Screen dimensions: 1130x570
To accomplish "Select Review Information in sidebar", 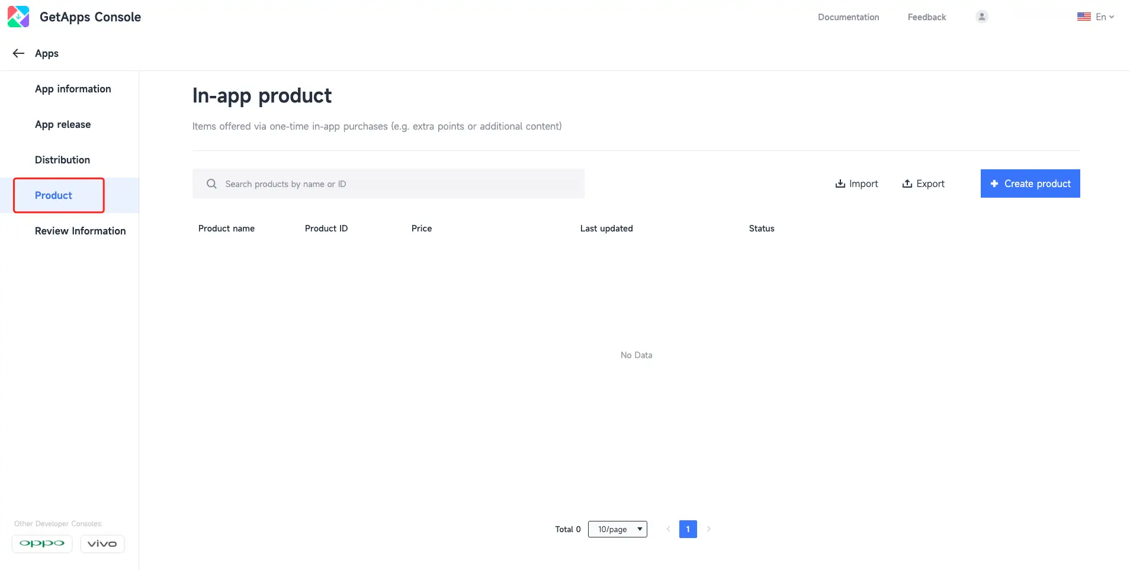I will [80, 231].
